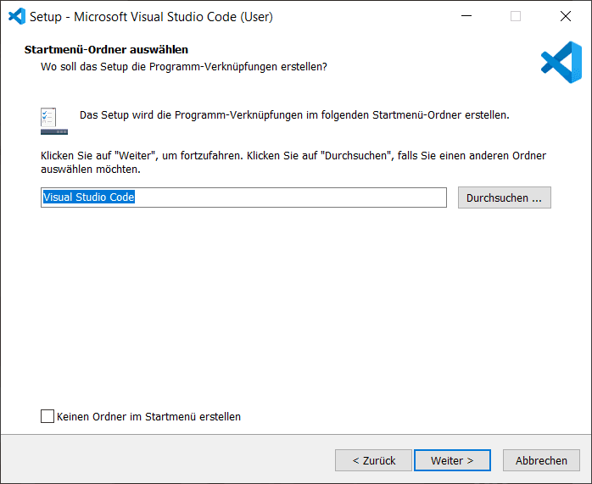The image size is (592, 484).
Task: Click the greyed-out maximize button
Action: (515, 16)
